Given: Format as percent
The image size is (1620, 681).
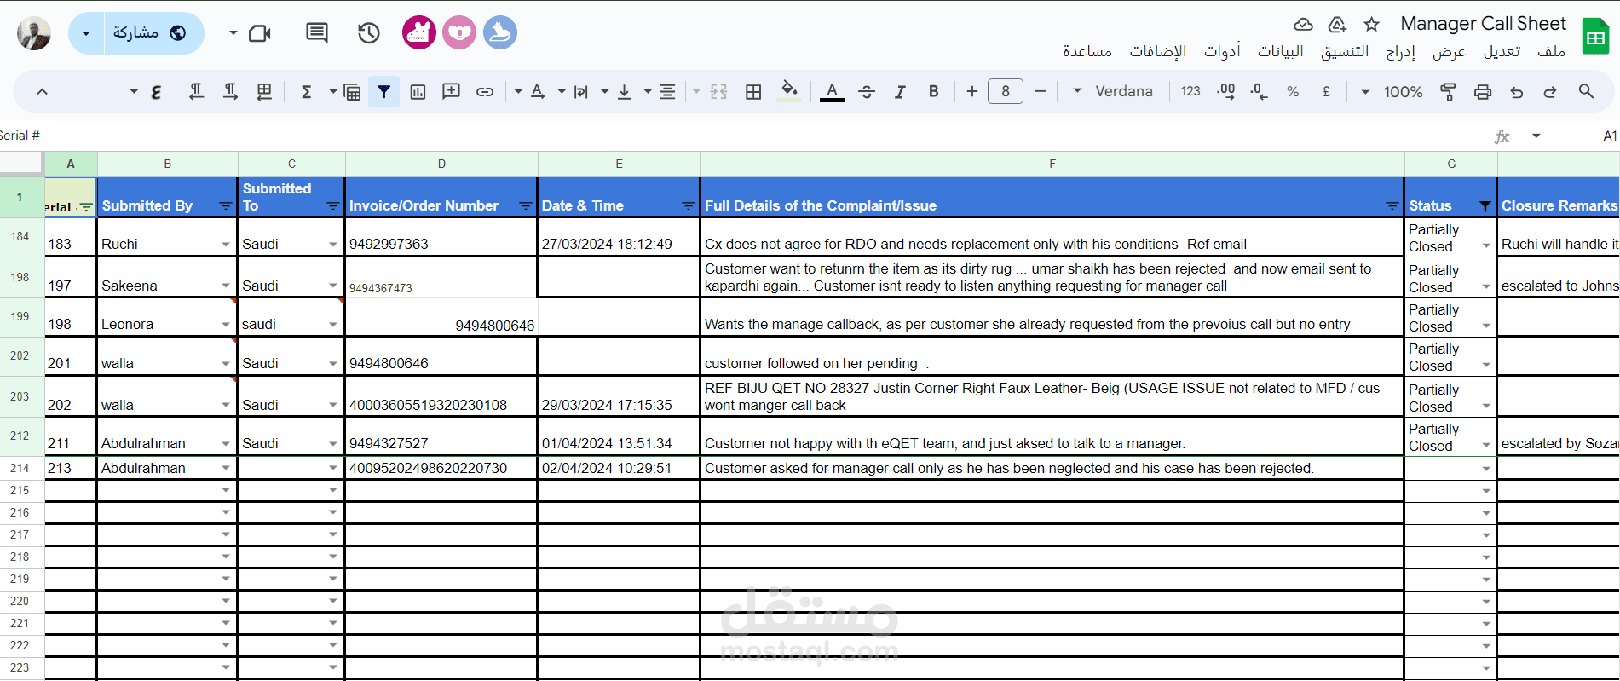Looking at the screenshot, I should click(x=1293, y=91).
